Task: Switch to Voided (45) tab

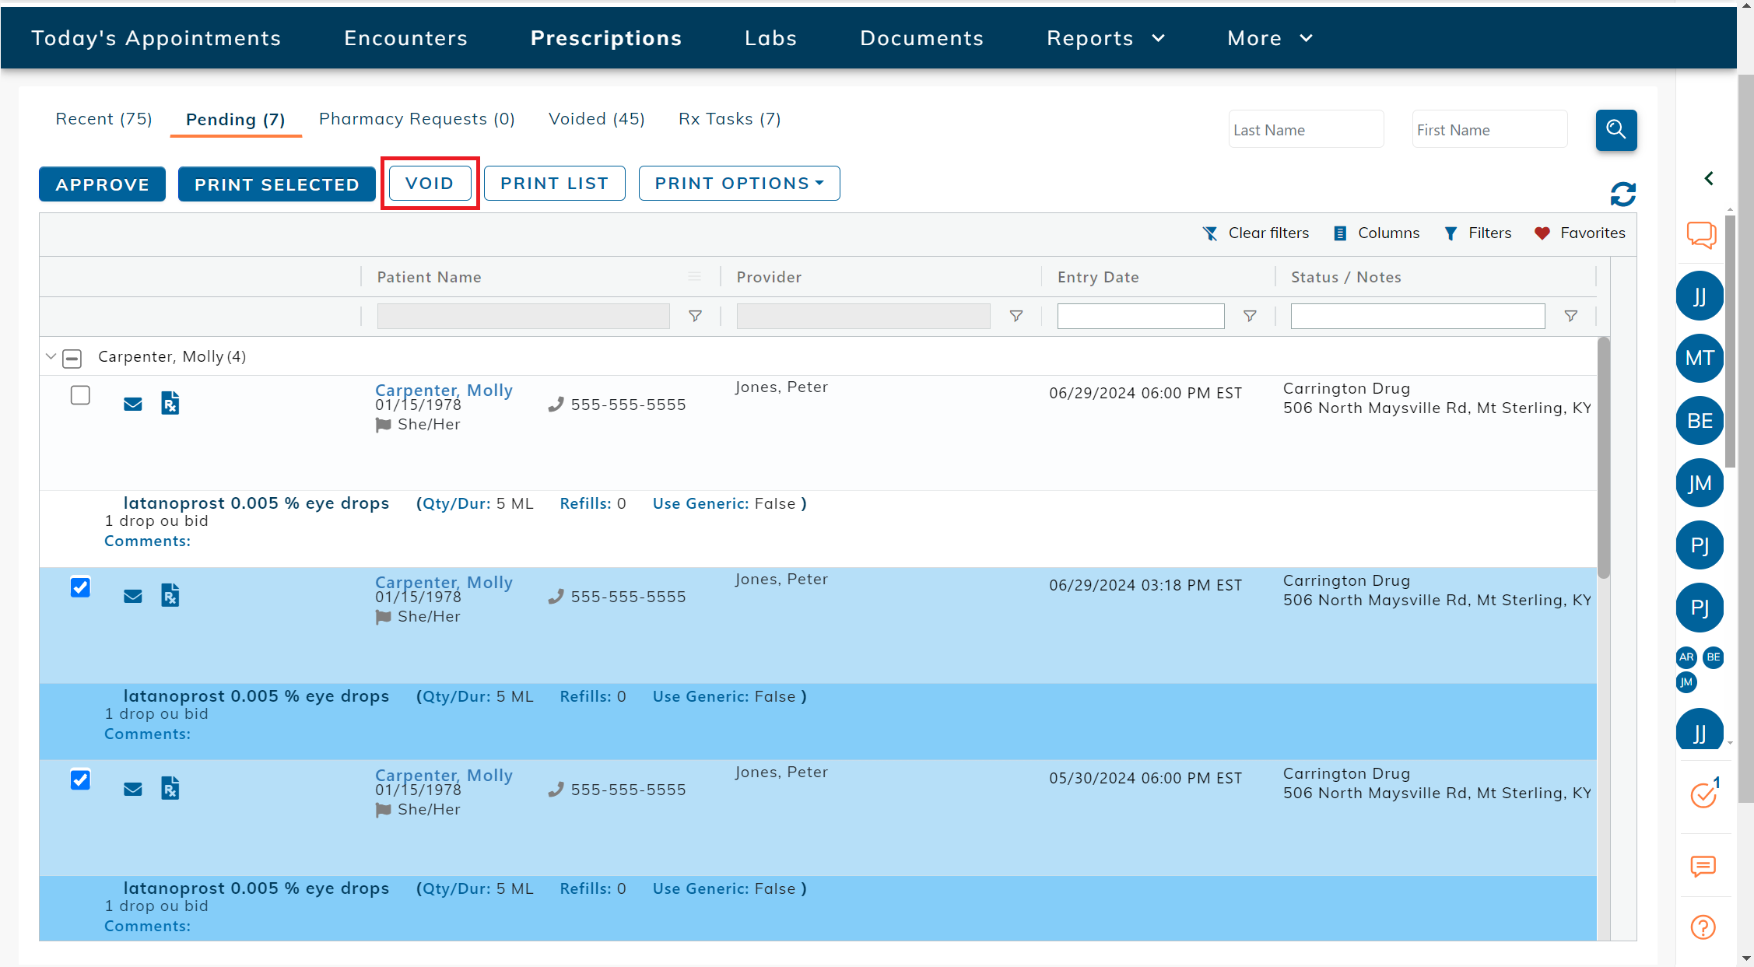Action: tap(596, 119)
